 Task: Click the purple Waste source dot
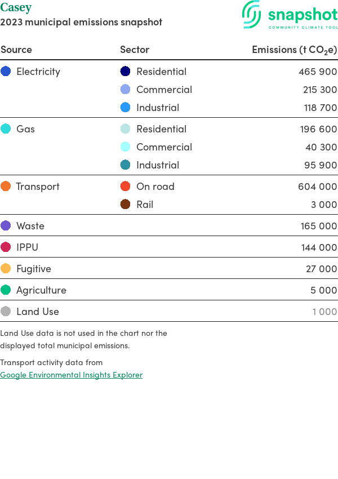point(6,225)
